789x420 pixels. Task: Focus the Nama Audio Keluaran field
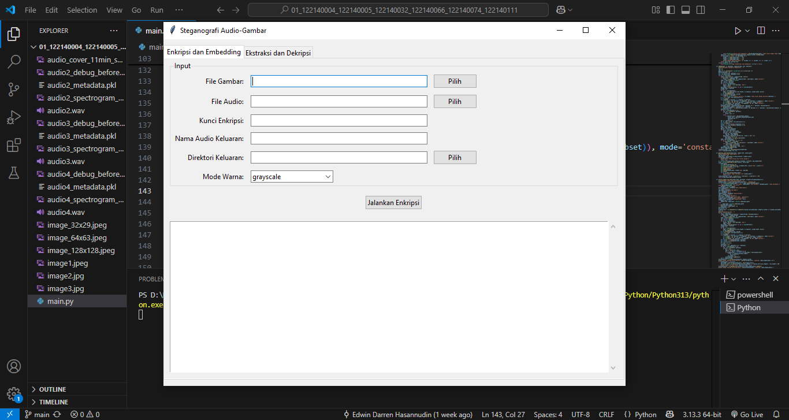tap(339, 139)
